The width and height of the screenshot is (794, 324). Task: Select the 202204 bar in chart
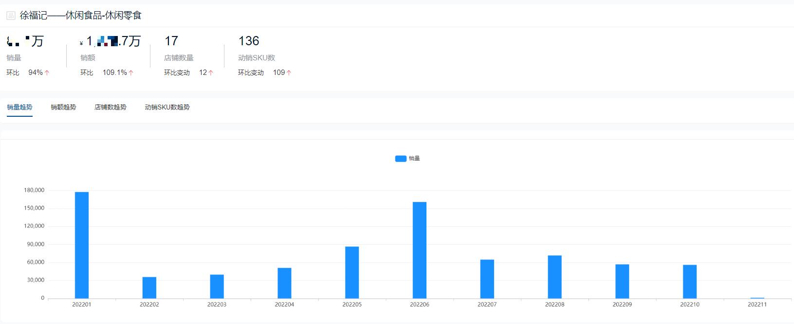(284, 283)
